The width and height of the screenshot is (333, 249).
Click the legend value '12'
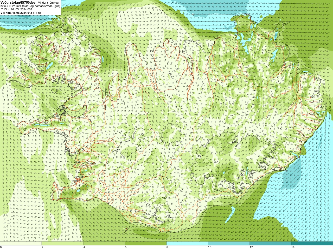[x=251, y=247]
